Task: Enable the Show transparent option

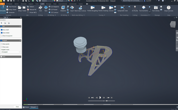Action: point(2,36)
